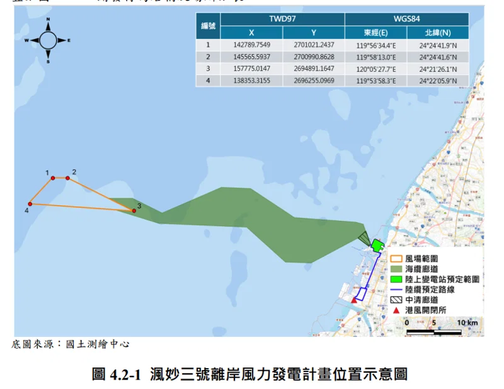This screenshot has height=389, width=504.
Task: Click the blue line legend symbol for 陸纜預定路線
Action: coord(396,290)
